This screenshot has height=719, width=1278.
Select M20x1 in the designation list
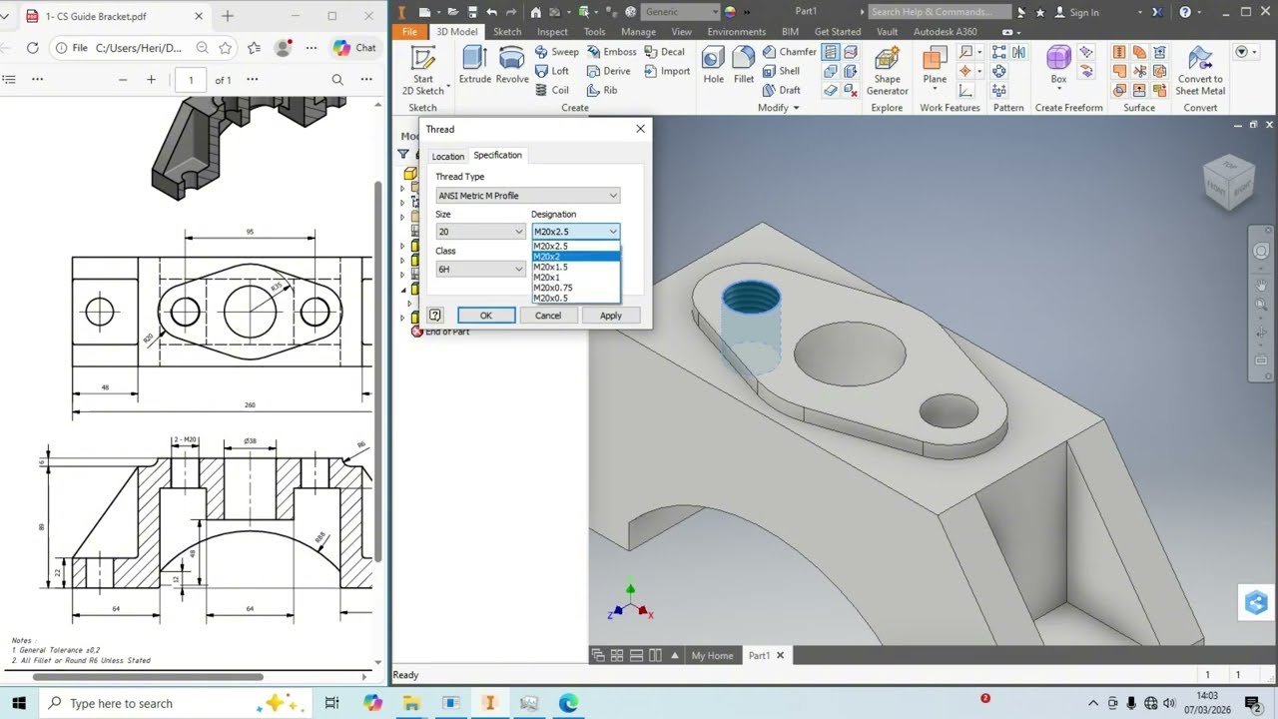pos(576,278)
